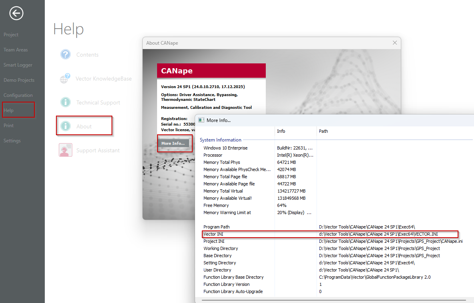Click the Path column header
The width and height of the screenshot is (474, 303).
(x=323, y=131)
